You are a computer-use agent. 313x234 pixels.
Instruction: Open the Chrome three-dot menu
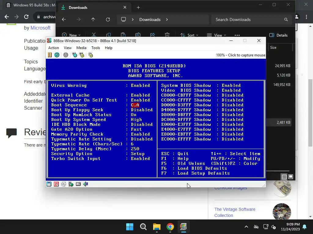coord(306,17)
